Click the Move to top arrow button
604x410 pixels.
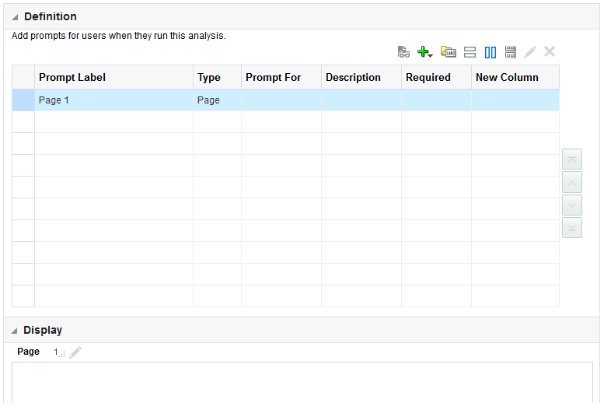[x=572, y=159]
